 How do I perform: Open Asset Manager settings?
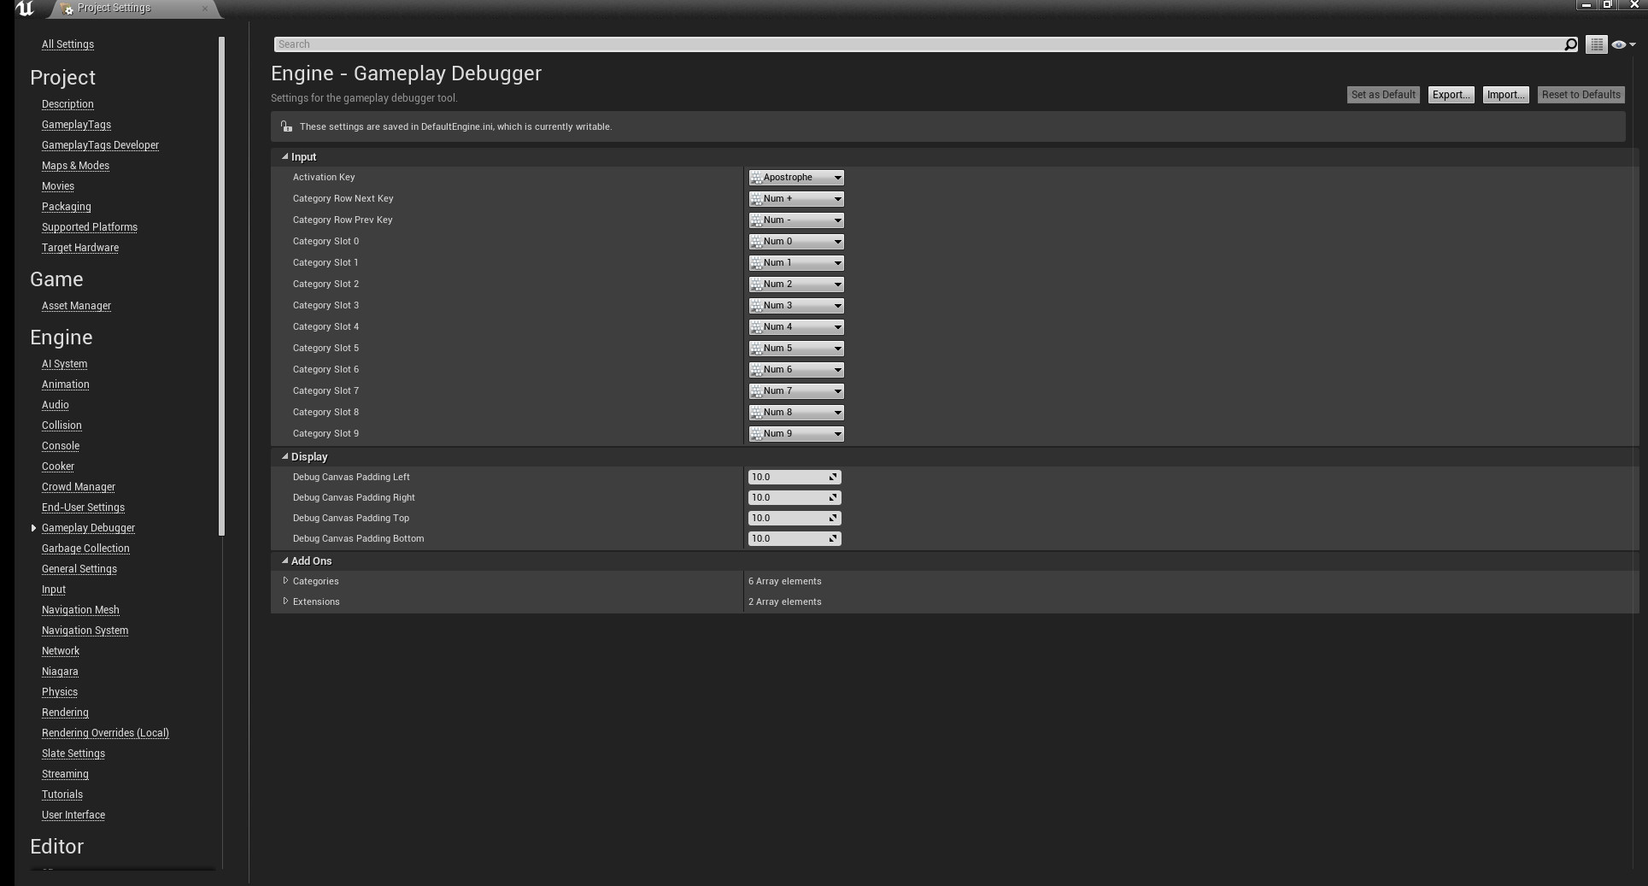click(76, 306)
